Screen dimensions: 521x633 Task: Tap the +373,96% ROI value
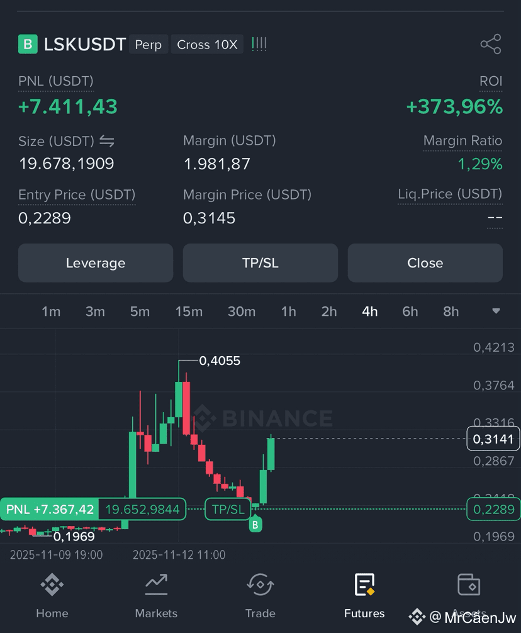point(454,106)
